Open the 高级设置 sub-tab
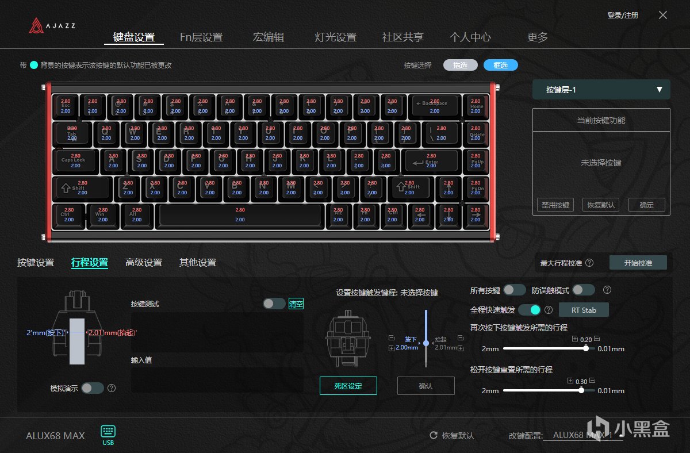The width and height of the screenshot is (690, 453). pos(144,263)
